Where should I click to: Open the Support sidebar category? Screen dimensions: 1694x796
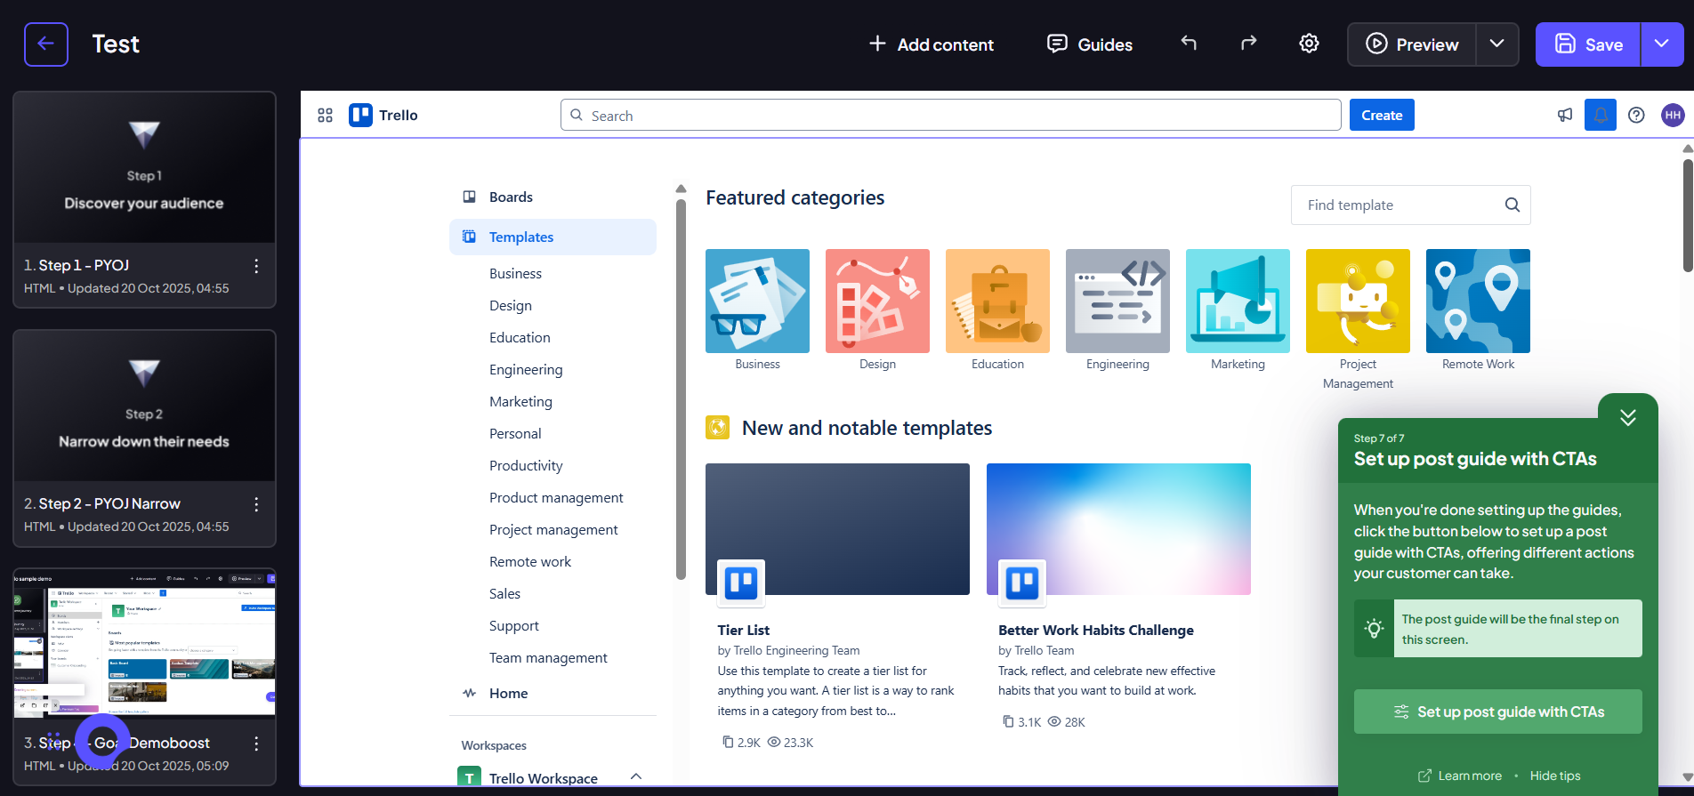(514, 626)
